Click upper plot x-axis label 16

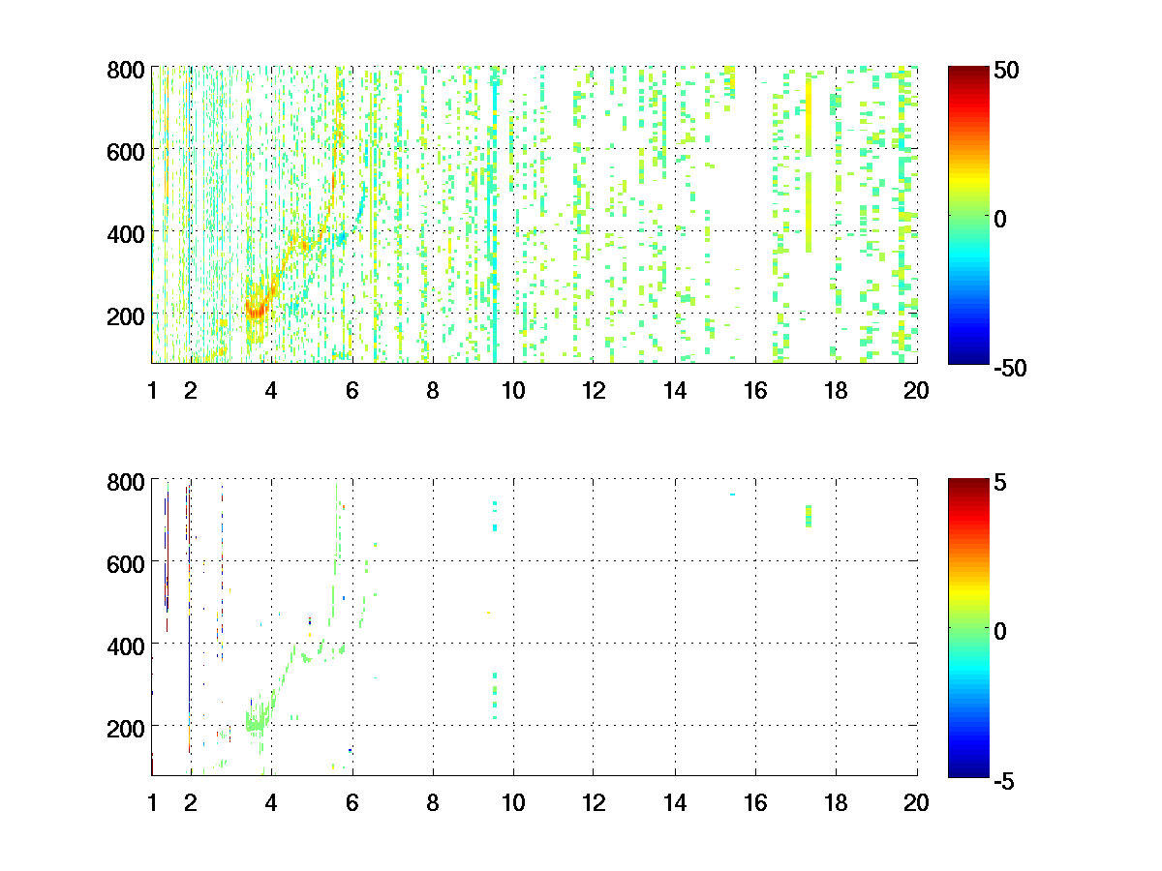(755, 391)
